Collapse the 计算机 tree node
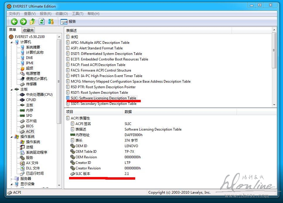 point(12,42)
